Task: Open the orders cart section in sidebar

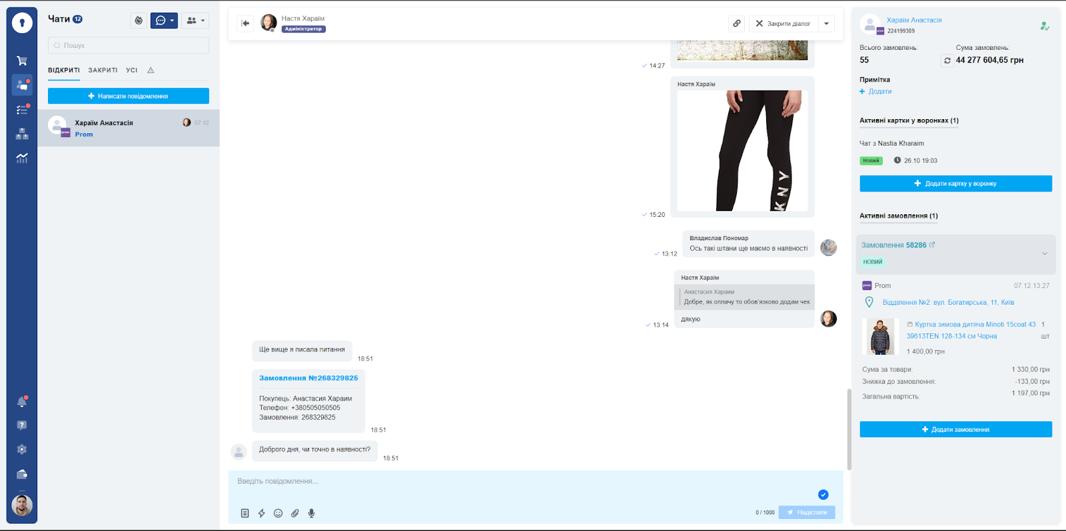Action: [22, 61]
